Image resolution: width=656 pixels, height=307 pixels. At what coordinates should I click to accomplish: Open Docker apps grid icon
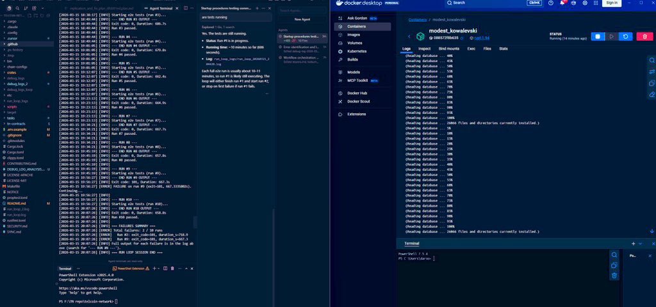596,3
